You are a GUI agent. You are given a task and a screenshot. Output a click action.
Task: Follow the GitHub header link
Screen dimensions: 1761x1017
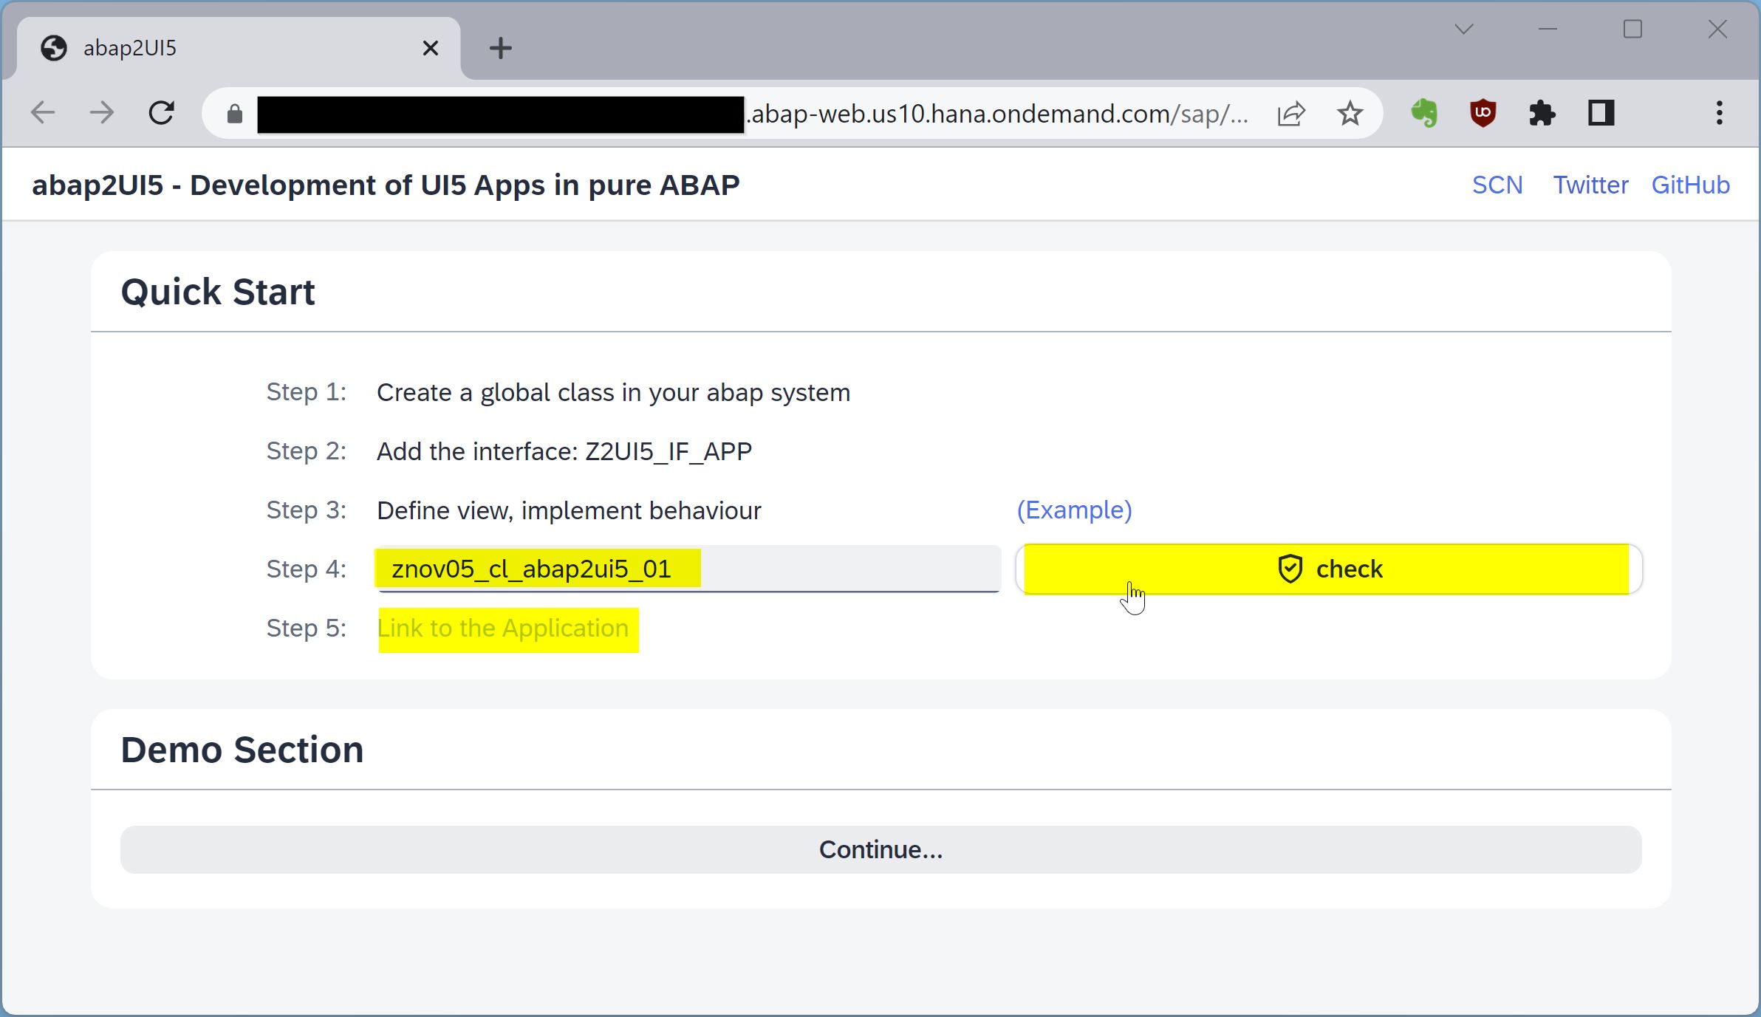[1690, 185]
